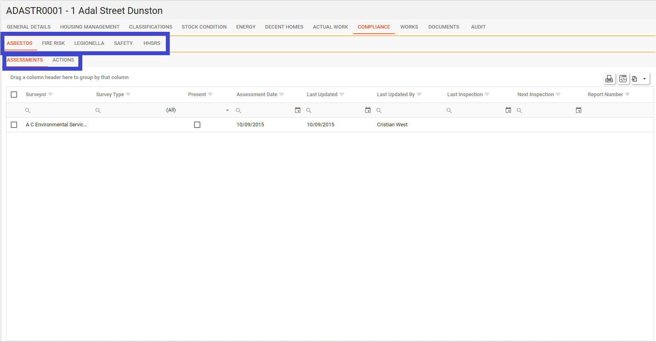Switch to the Fire Risk tab
656x342 pixels.
click(x=53, y=43)
